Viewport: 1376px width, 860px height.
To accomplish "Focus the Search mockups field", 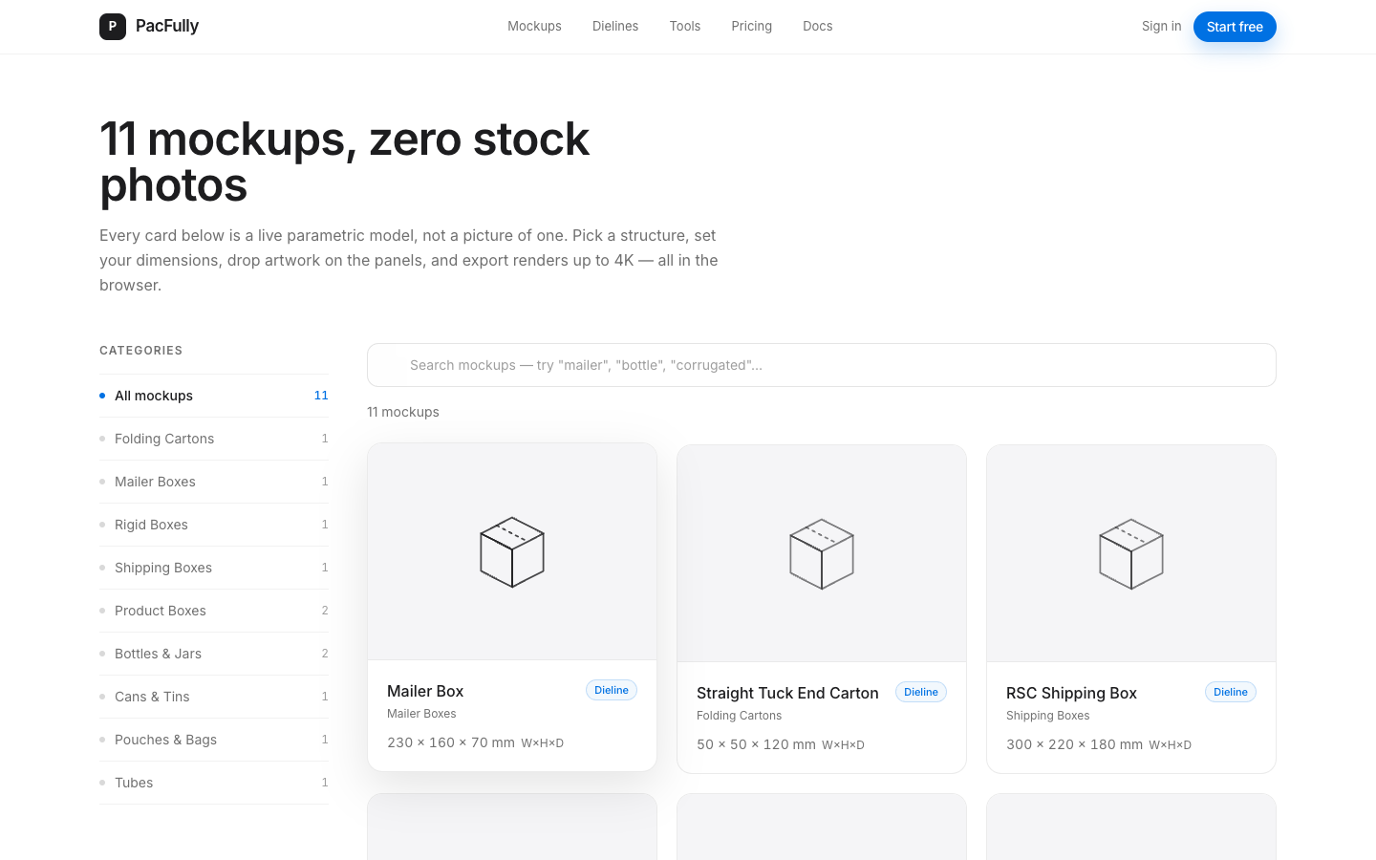I will point(822,365).
